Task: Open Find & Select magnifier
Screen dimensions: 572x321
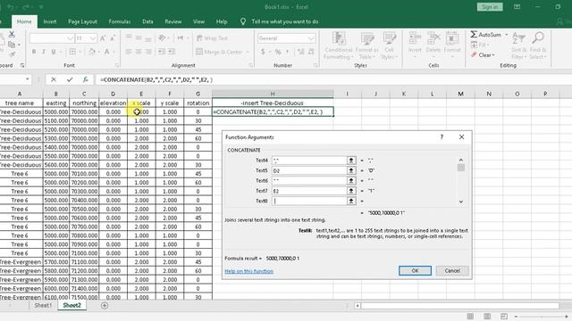Action: (x=538, y=46)
